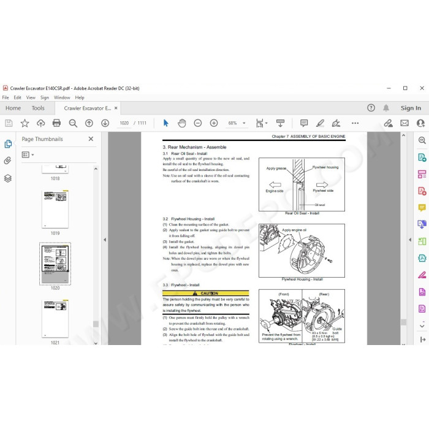
Task: Collapse the left navigation pane arrow
Action: pyautogui.click(x=105, y=240)
